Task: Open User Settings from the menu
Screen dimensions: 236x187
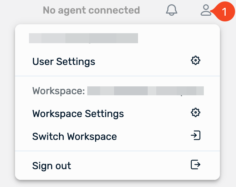Action: 64,62
